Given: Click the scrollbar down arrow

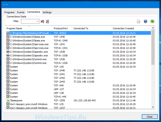Looking at the screenshot, I should (x=153, y=107).
